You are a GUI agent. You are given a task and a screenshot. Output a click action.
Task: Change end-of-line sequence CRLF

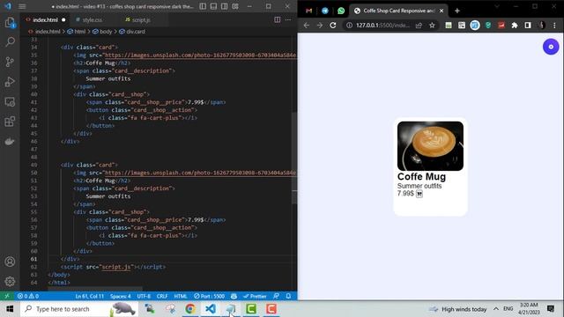click(162, 296)
